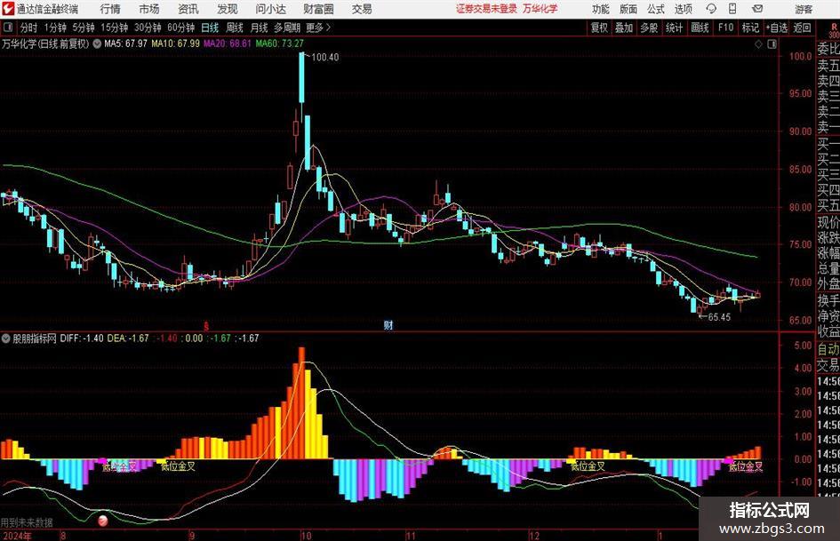Open the 功能 menu

pos(601,9)
